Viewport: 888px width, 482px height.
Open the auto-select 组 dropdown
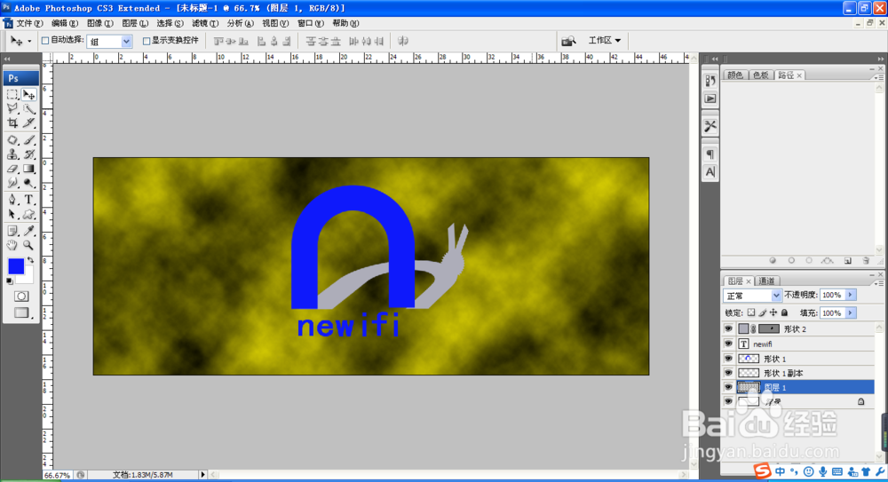[x=126, y=42]
